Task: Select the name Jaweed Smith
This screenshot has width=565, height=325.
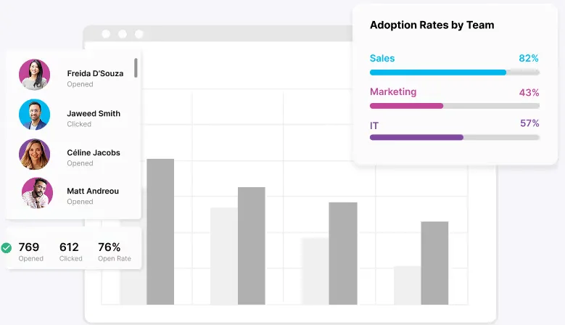Action: click(x=94, y=113)
